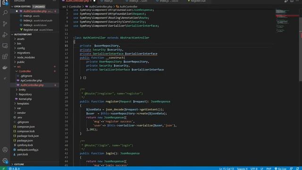Image resolution: width=302 pixels, height=170 pixels.
Task: Collapse the src folder
Action: click(35, 67)
